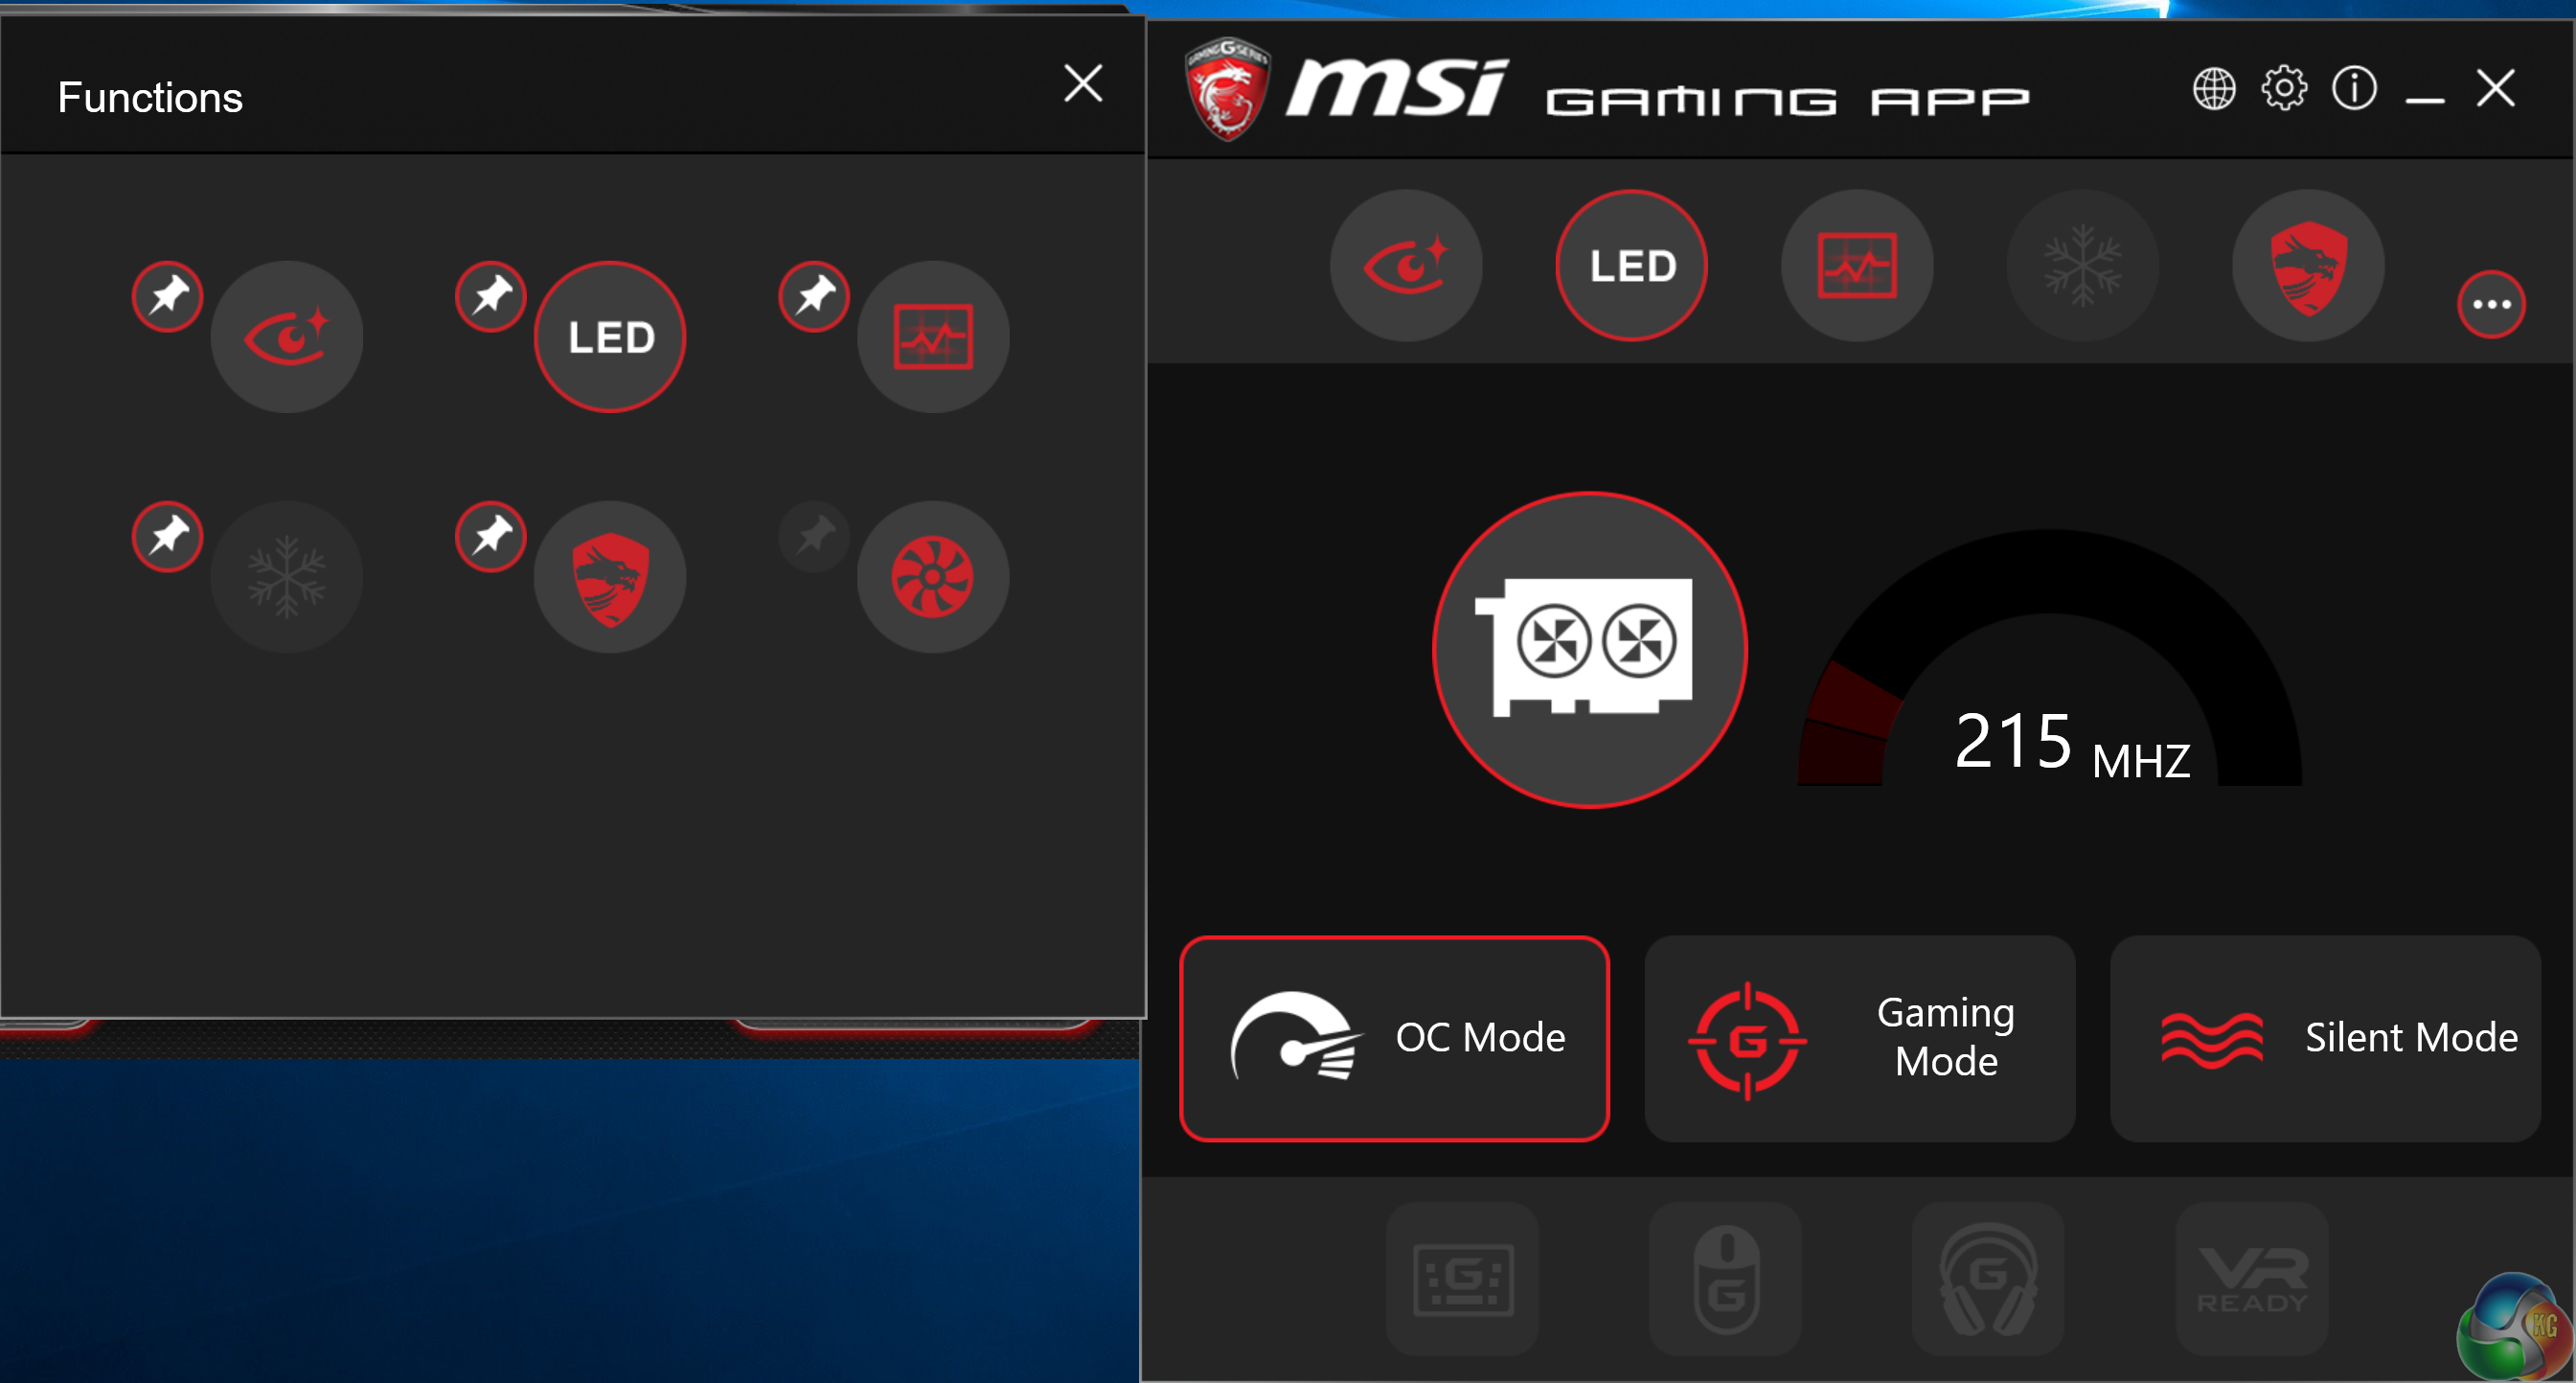Unpin the snowflake function

pos(168,537)
